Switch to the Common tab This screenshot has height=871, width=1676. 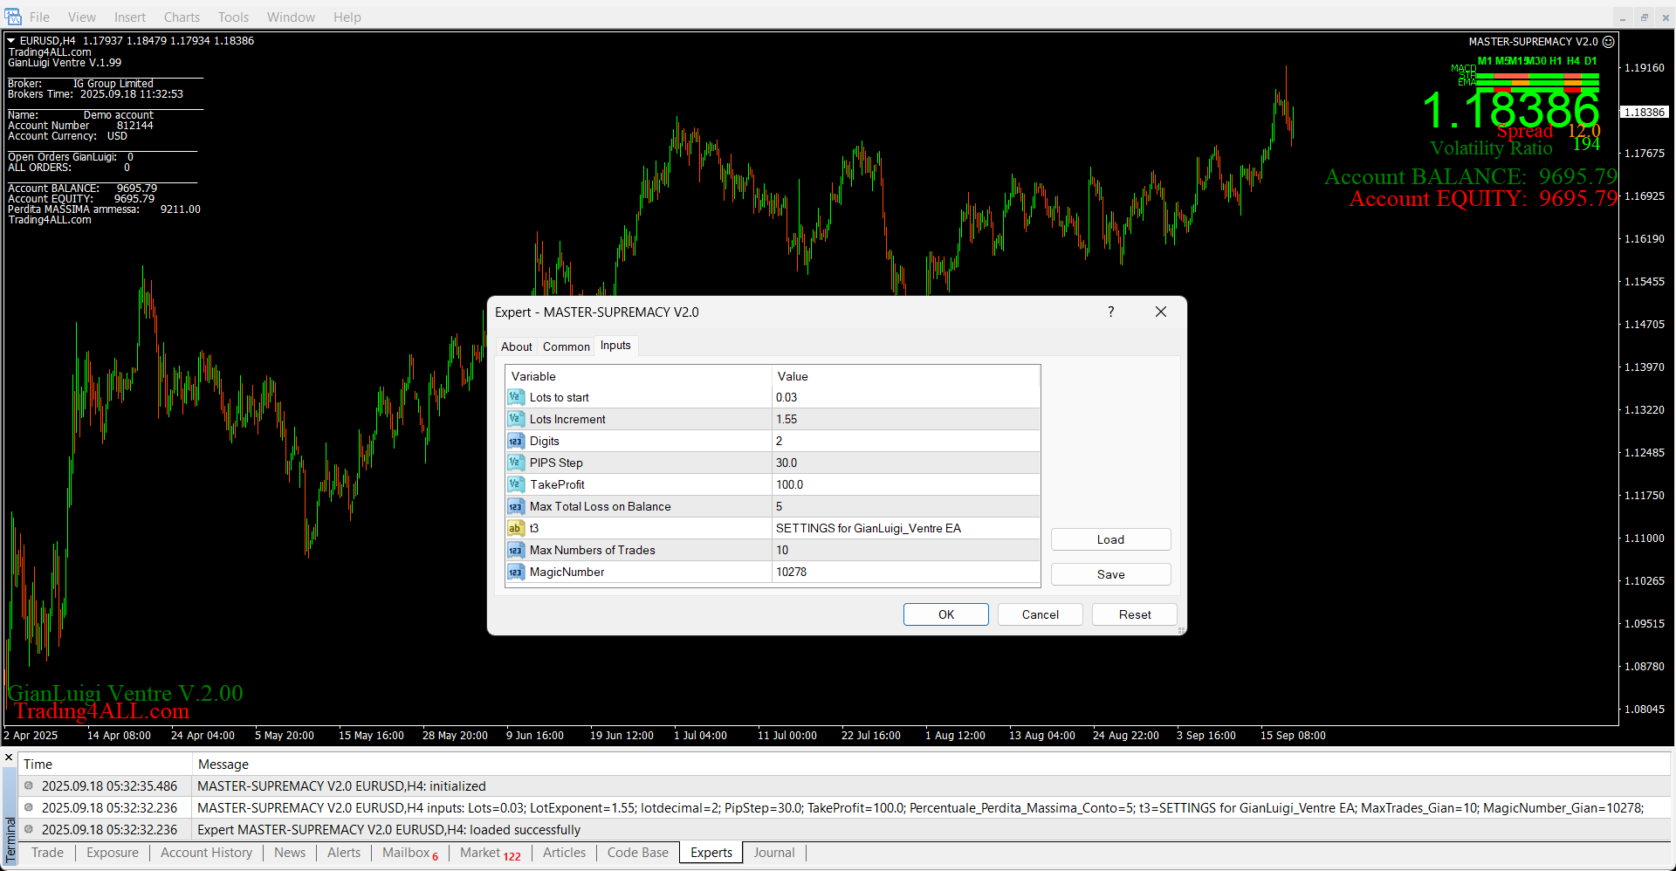click(566, 346)
